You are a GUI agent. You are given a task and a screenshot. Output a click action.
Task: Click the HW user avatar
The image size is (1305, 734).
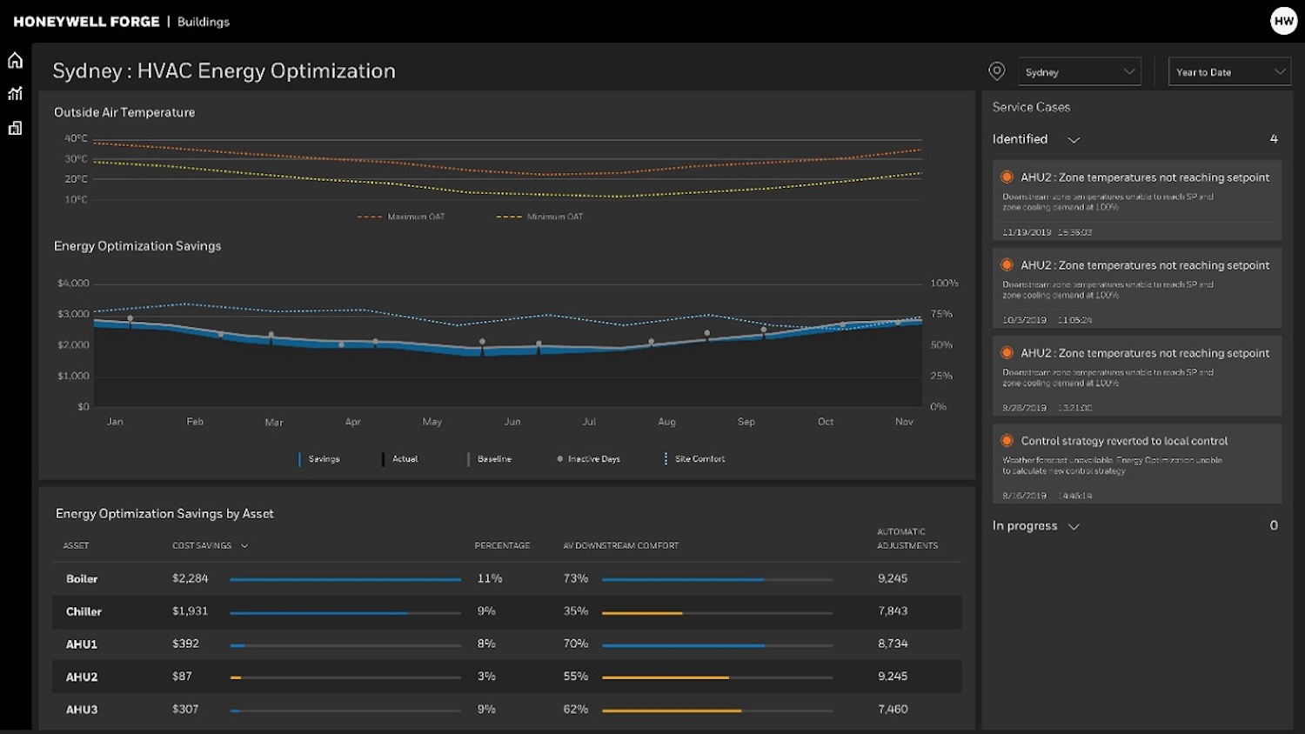pos(1283,21)
